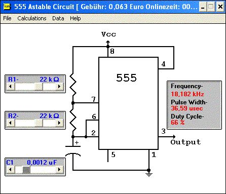Click the R1 track right of thumb

pos(49,87)
